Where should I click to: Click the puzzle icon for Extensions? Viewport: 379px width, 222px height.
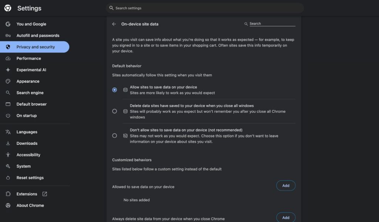(8, 194)
